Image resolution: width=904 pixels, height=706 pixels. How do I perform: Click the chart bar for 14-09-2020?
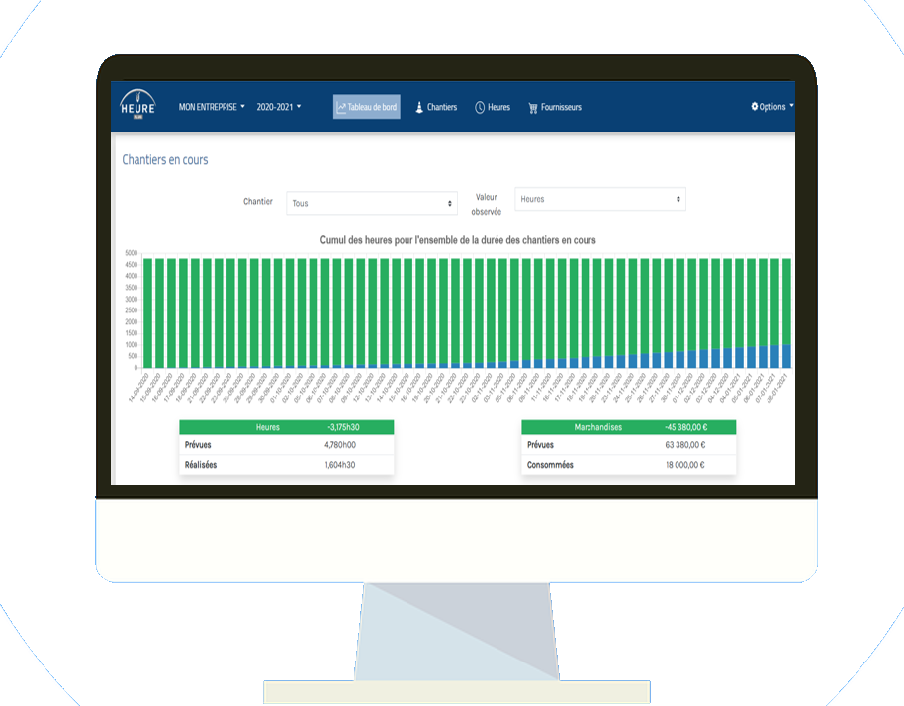coord(147,312)
